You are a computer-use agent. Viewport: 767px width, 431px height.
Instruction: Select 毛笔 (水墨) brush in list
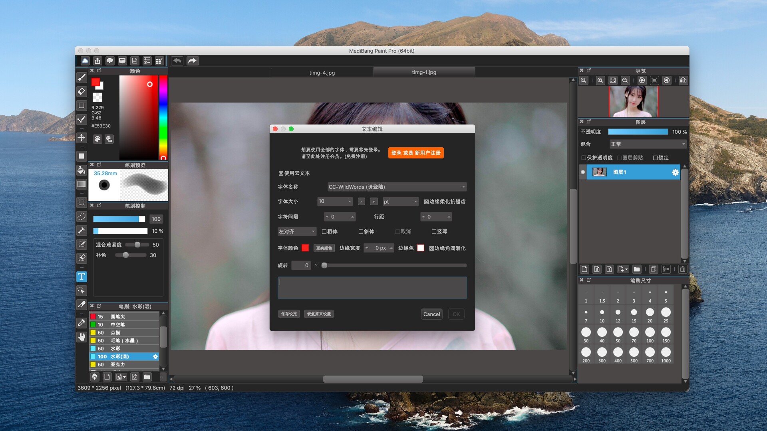click(124, 340)
